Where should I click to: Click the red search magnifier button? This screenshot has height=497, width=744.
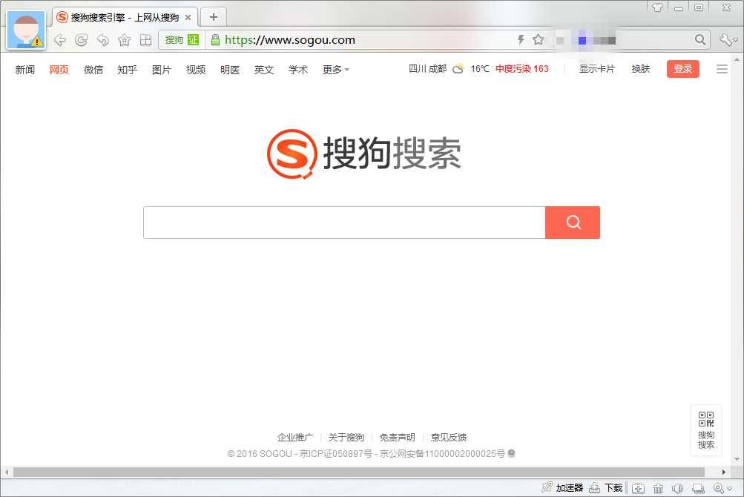click(x=573, y=222)
